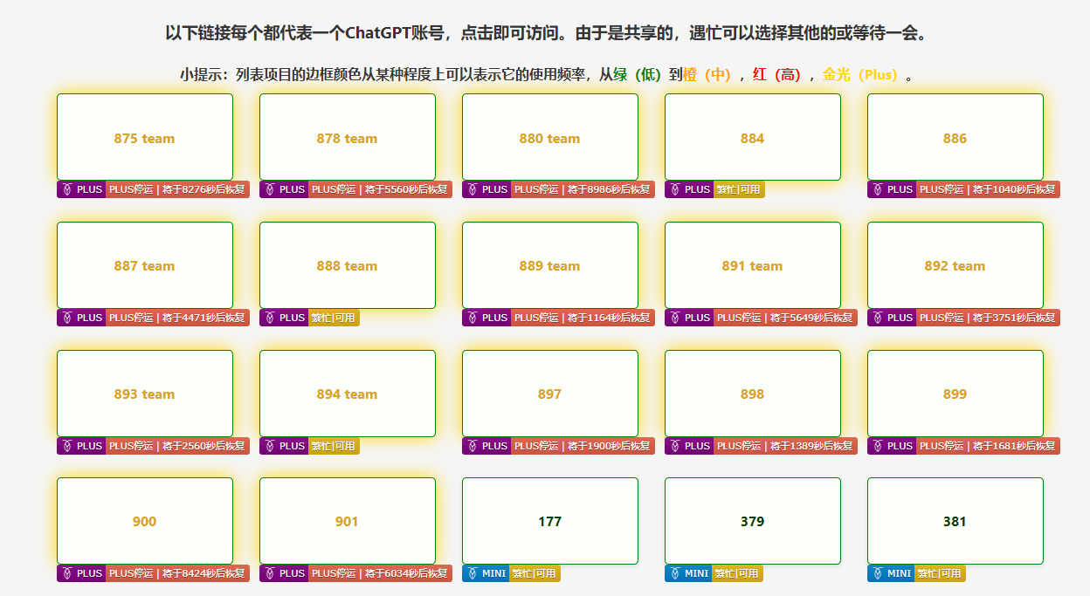Image resolution: width=1090 pixels, height=596 pixels.
Task: Click the PLUS badge icon under card 886
Action: pos(876,189)
